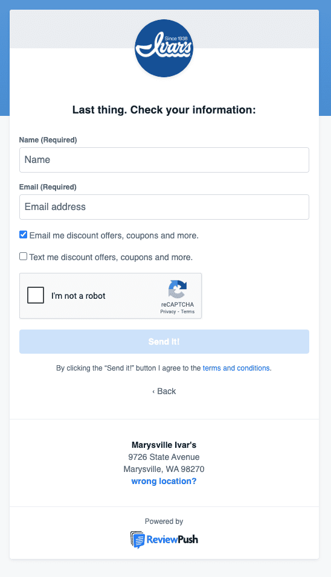Click the ReviewPush wordmark text
331x577 pixels.
(x=172, y=540)
